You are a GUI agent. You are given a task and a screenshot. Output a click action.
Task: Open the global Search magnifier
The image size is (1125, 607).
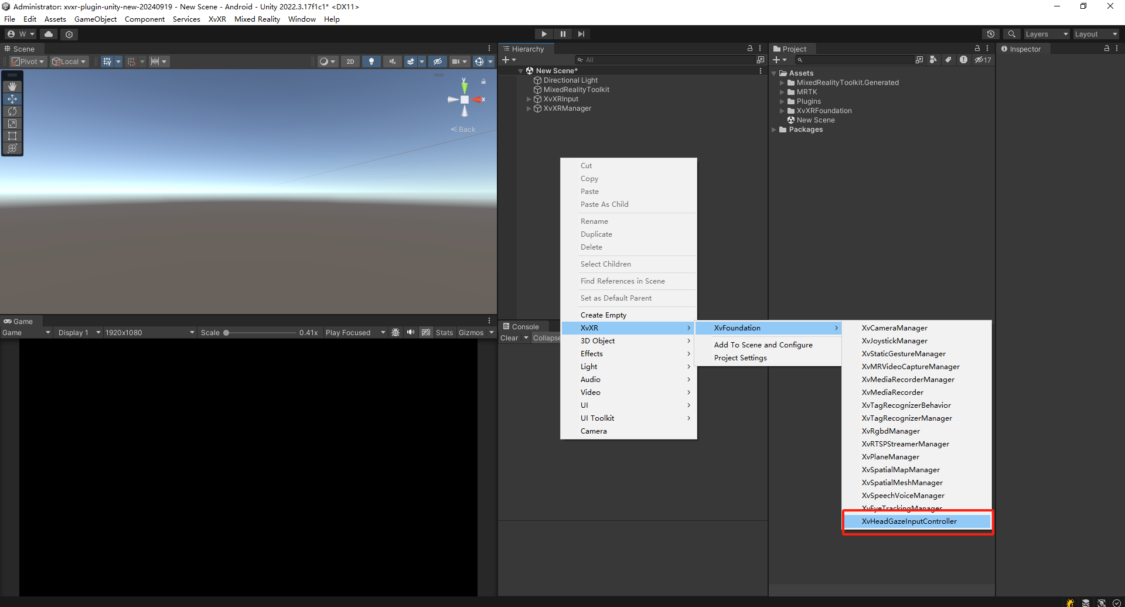1011,34
